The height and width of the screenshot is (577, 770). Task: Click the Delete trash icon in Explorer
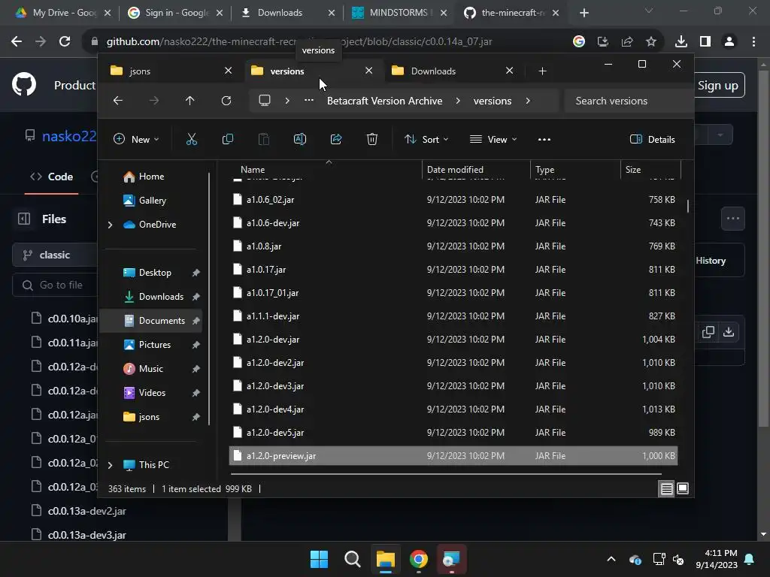372,139
